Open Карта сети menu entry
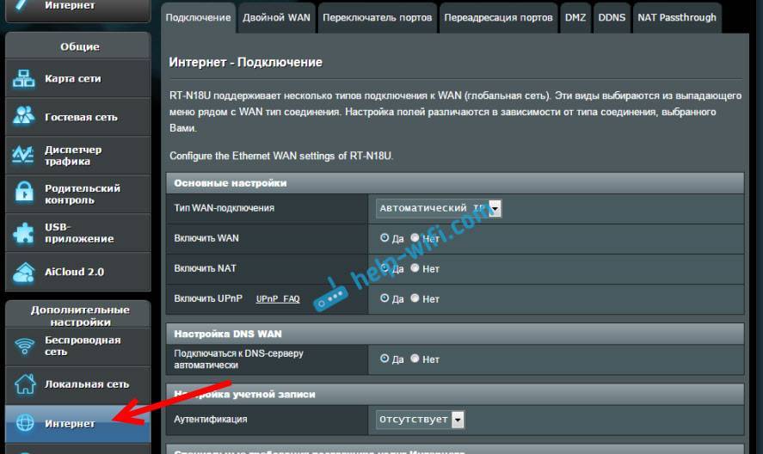Screen dimensions: 763x454 click(x=78, y=78)
